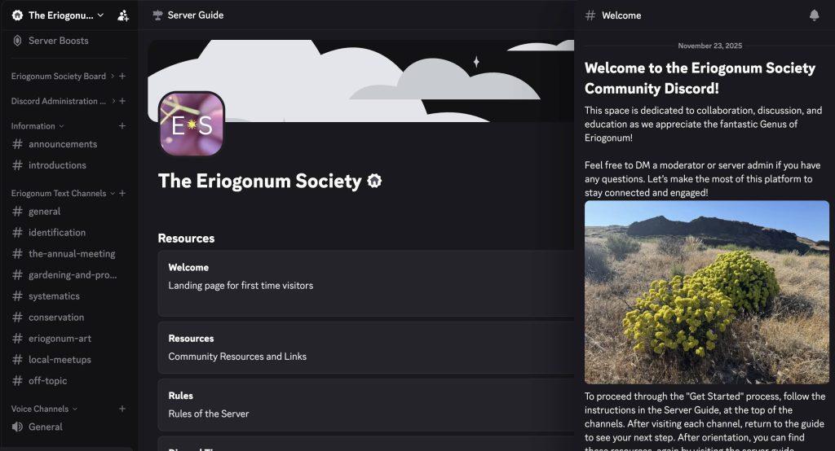Open the announcements channel
The height and width of the screenshot is (451, 835).
[x=67, y=144]
